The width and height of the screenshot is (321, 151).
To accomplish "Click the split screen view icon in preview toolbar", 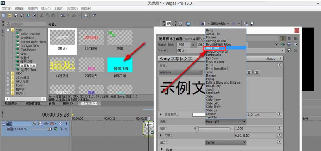I will point(203,24).
